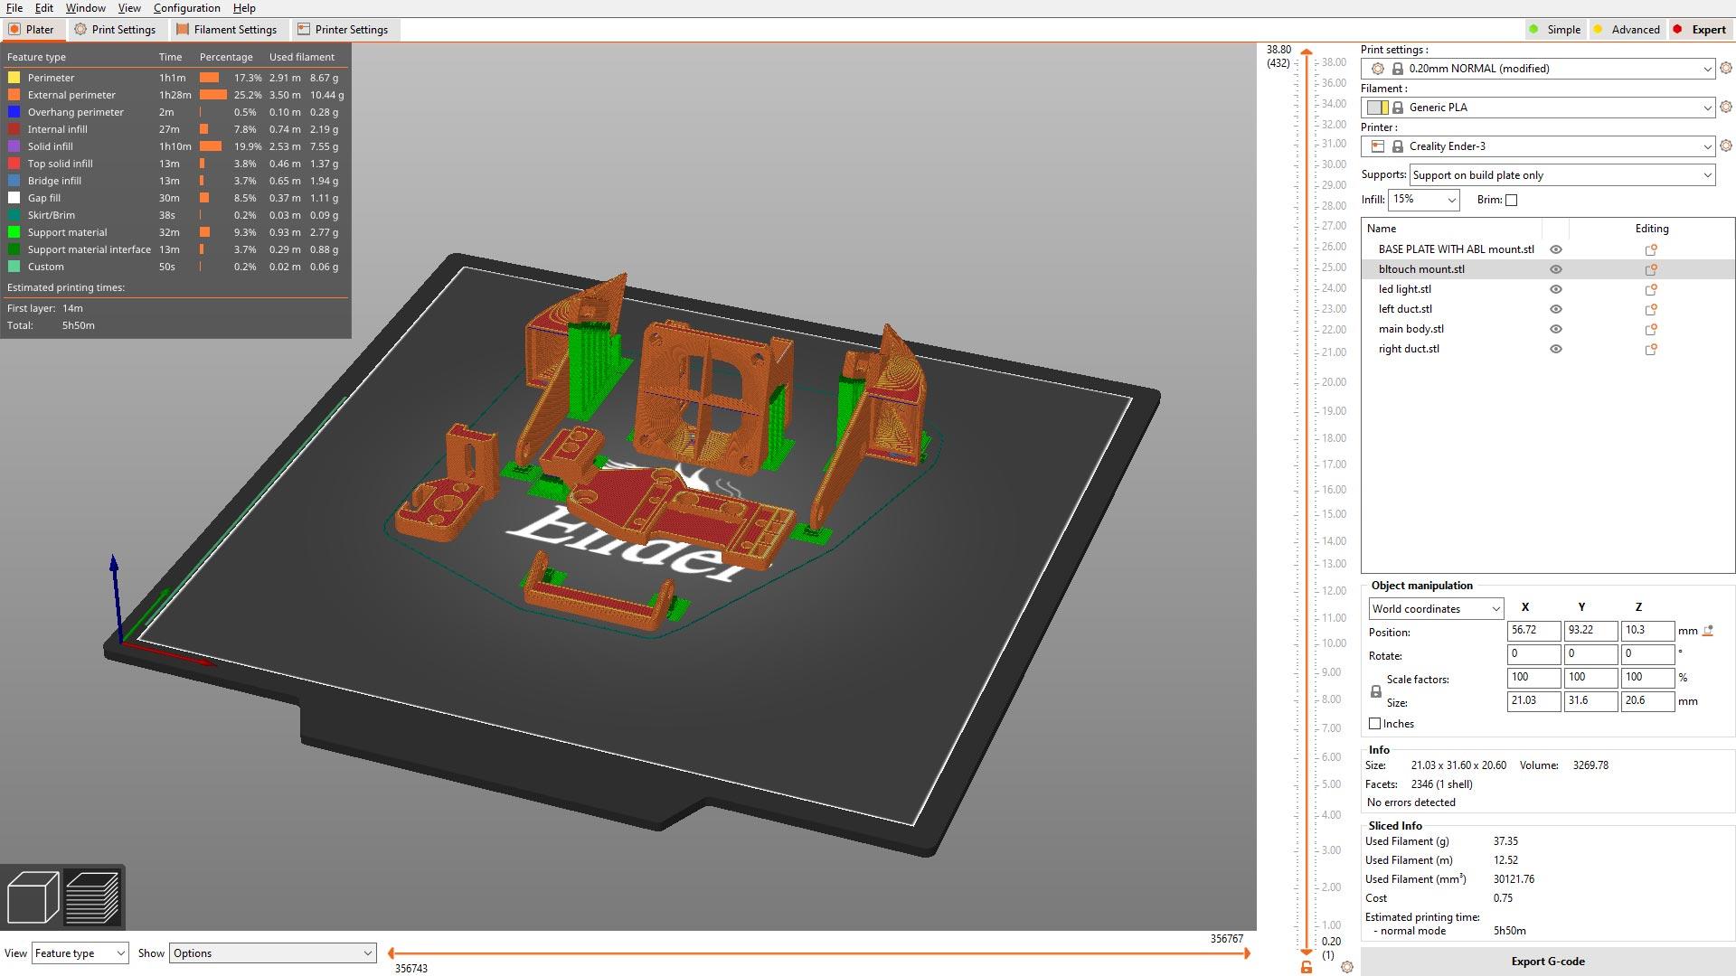Toggle visibility of bltouch mount.stl
Screen dimensions: 1736x976
click(x=1556, y=268)
